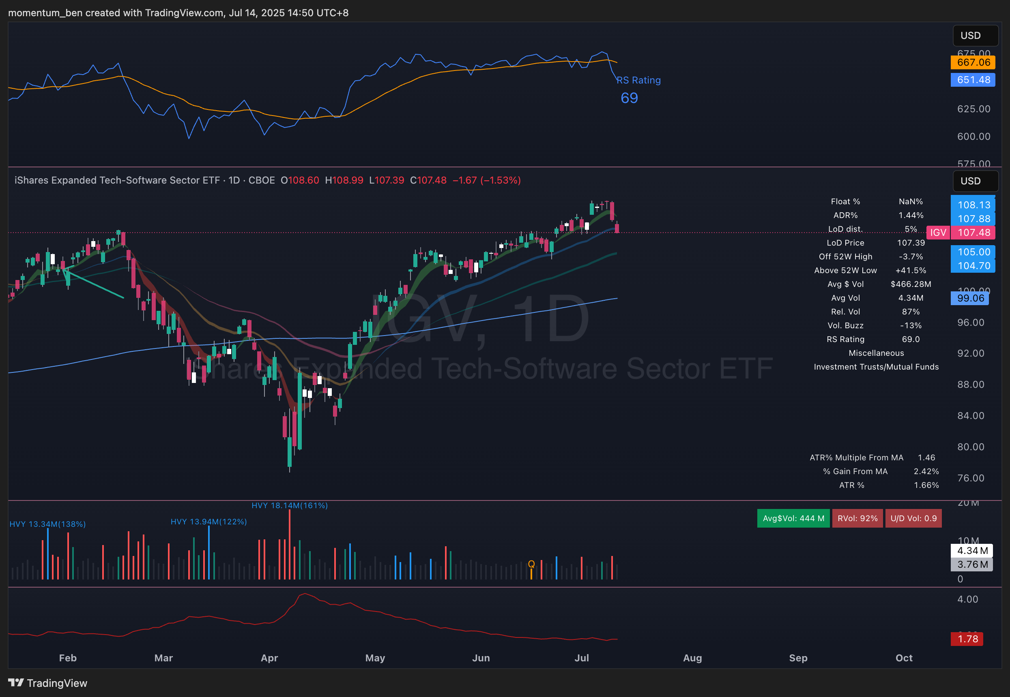Click the orange 667.06 price label
1010x697 pixels.
(973, 62)
